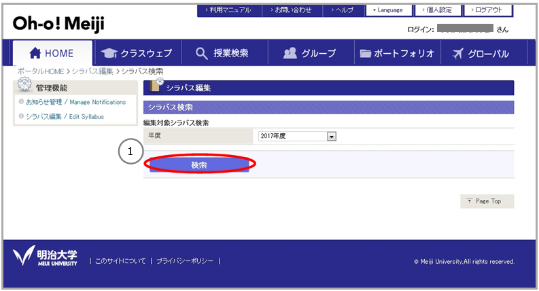Click the gear icon beside 管理機能
This screenshot has width=539, height=291.
tap(24, 84)
